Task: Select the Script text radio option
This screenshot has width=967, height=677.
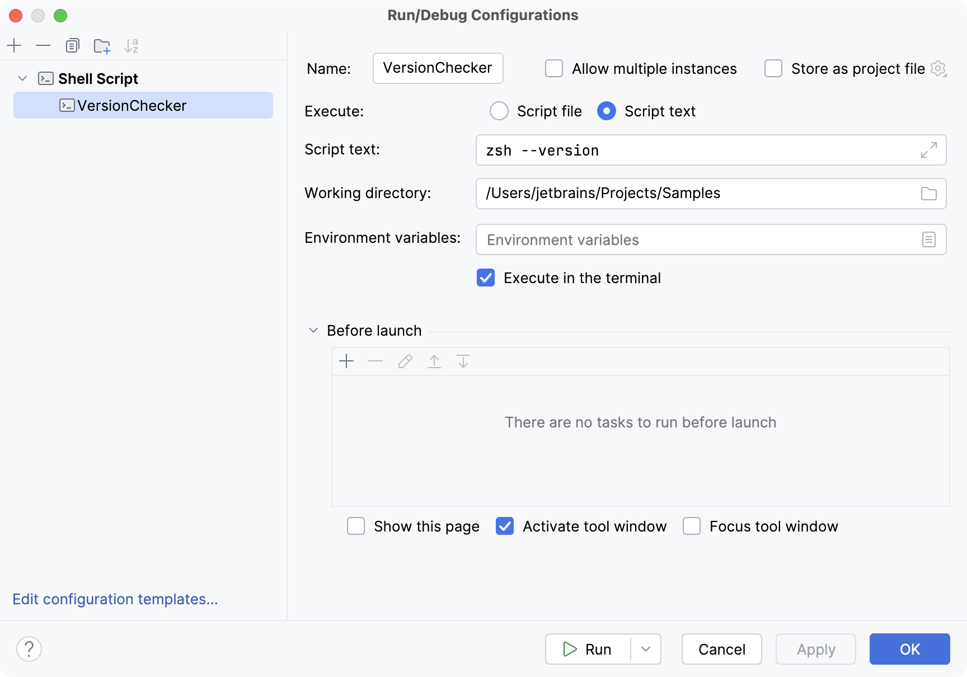Action: [607, 111]
